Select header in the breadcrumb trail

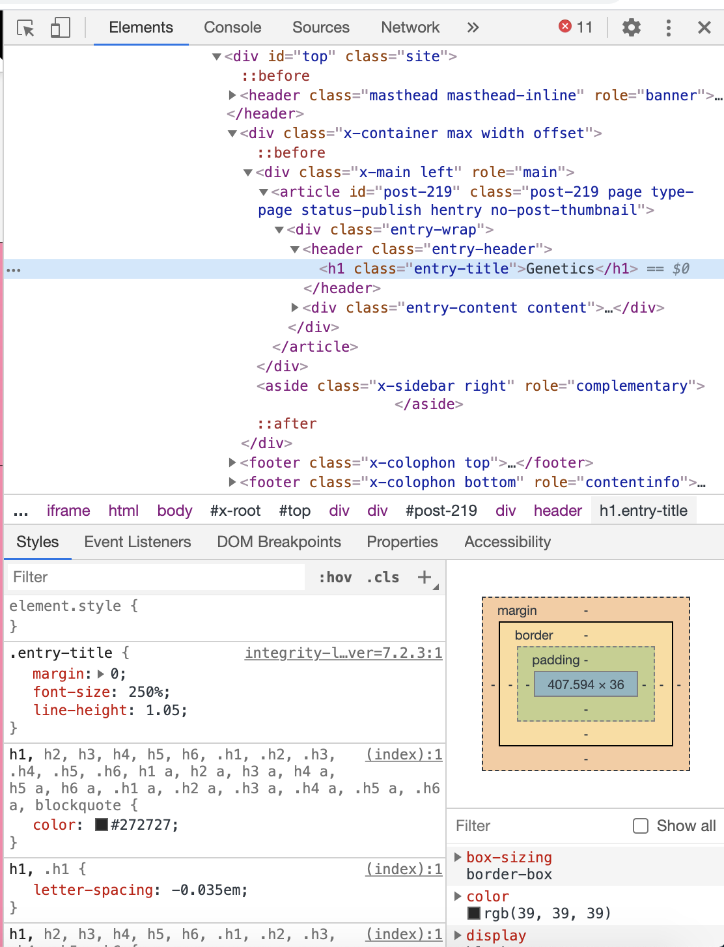pos(558,511)
